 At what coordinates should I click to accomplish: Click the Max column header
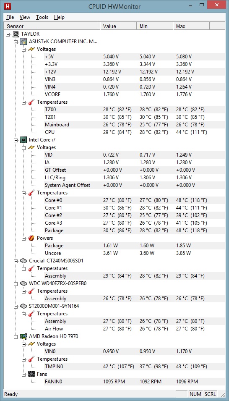click(x=191, y=26)
